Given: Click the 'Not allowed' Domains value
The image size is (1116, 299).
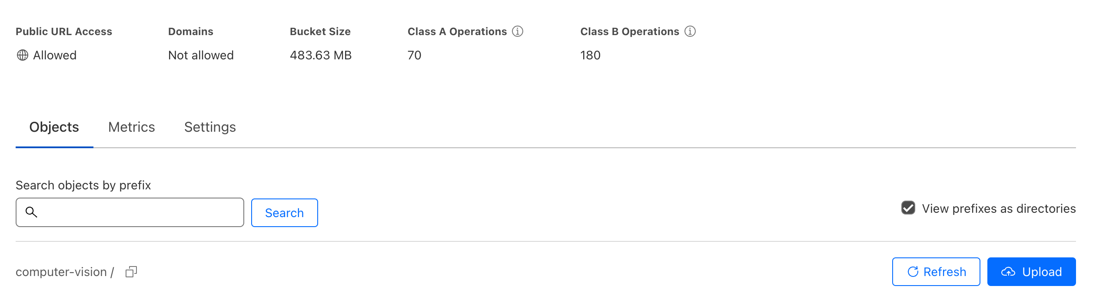Looking at the screenshot, I should coord(201,55).
